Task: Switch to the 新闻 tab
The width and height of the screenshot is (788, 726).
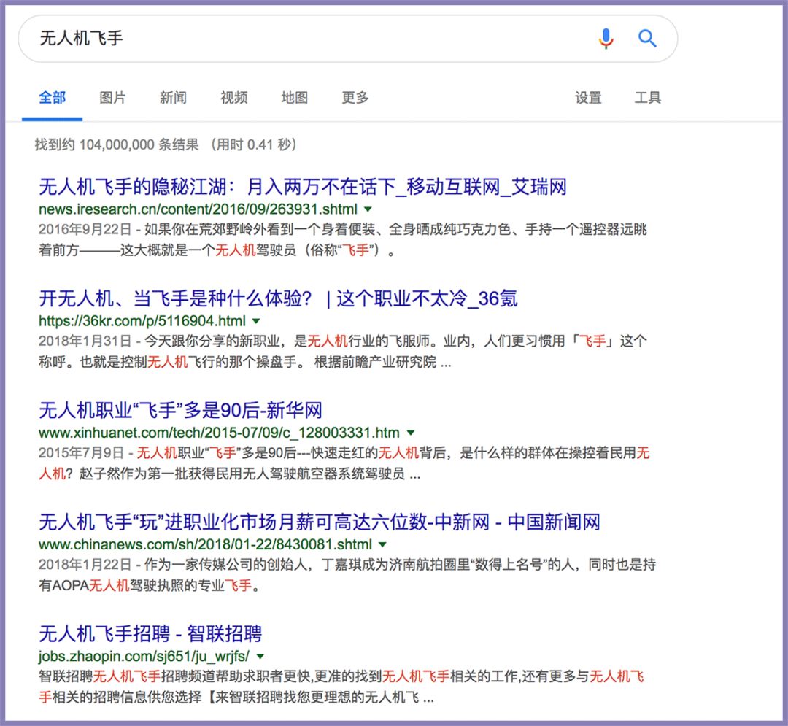Action: (x=174, y=98)
